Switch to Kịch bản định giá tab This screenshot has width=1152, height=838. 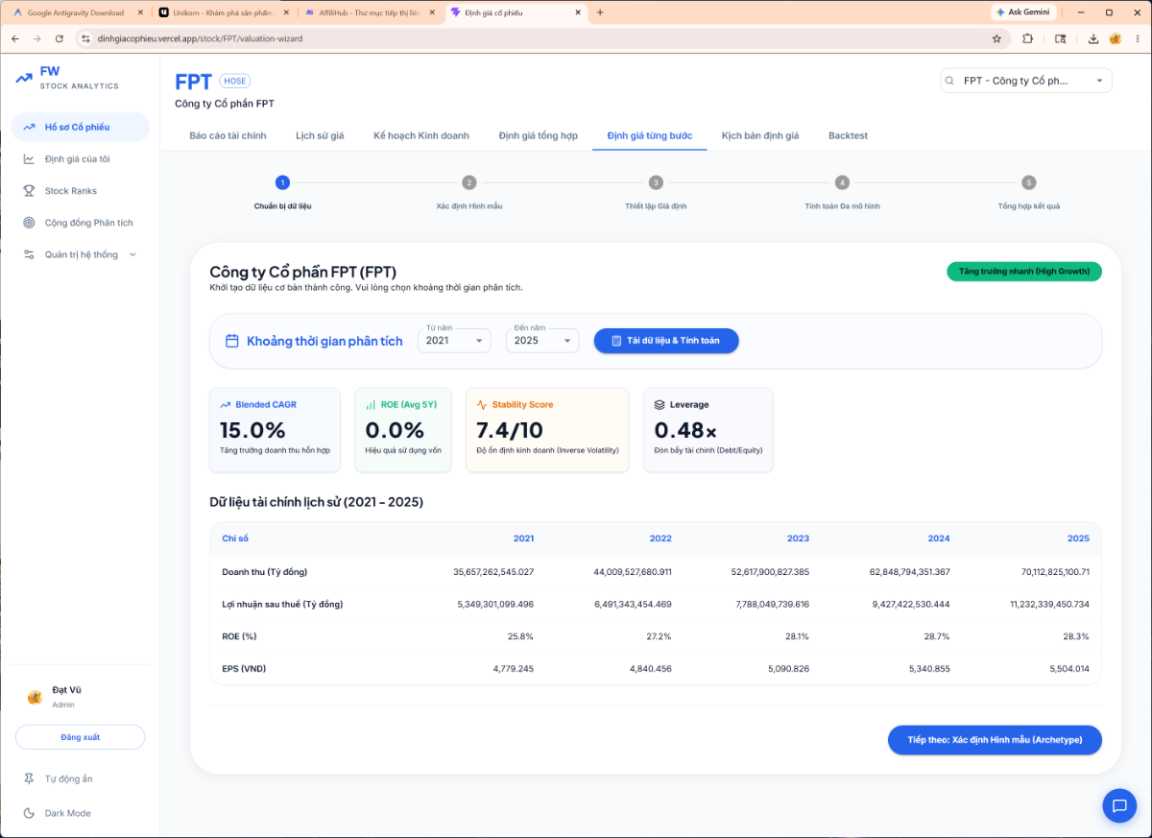point(760,135)
